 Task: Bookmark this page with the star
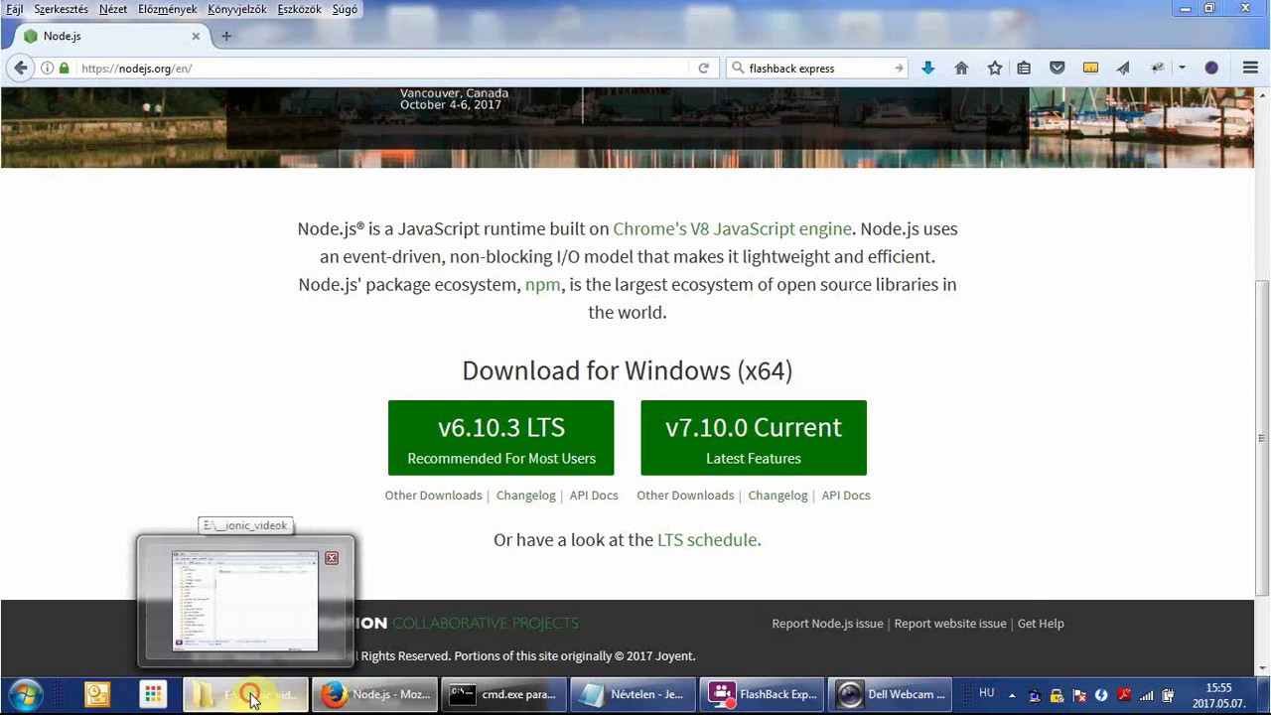pyautogui.click(x=994, y=69)
